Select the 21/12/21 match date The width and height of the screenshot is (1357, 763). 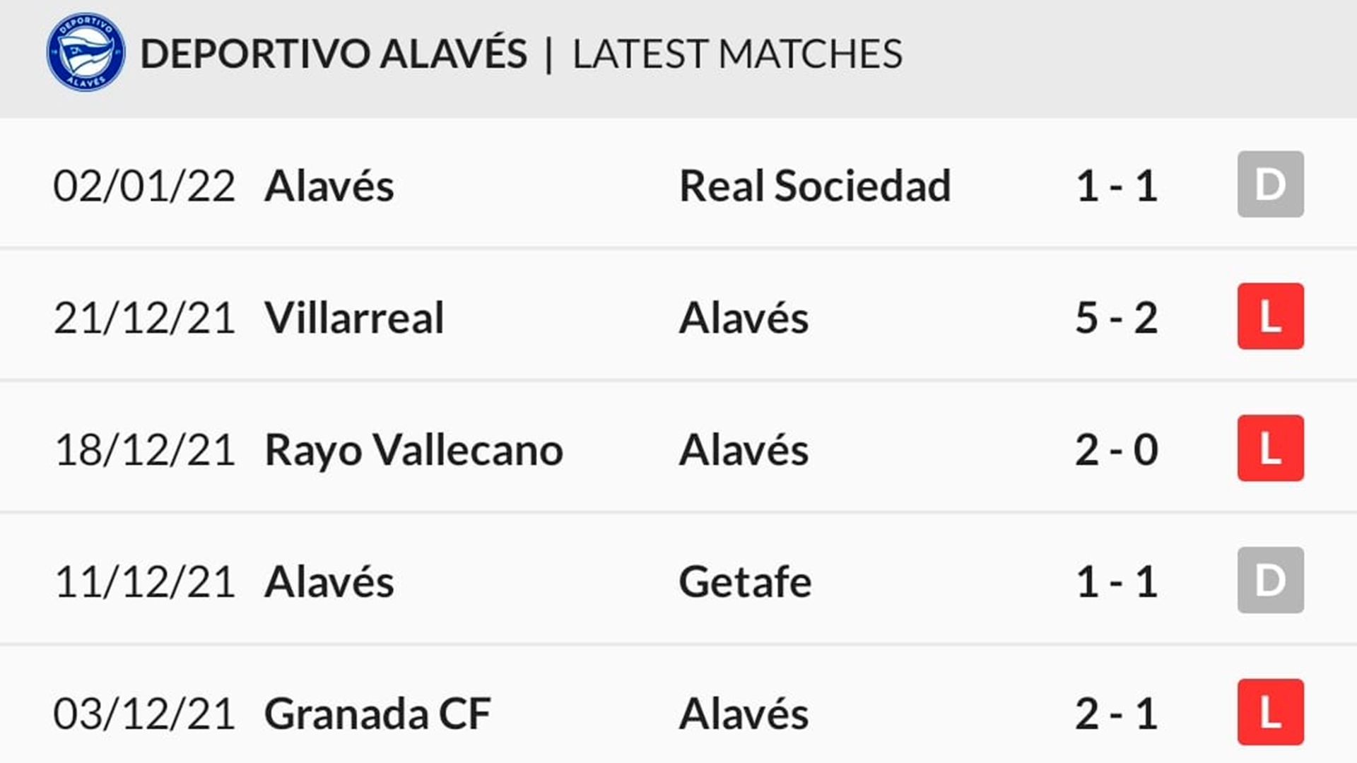click(x=144, y=319)
